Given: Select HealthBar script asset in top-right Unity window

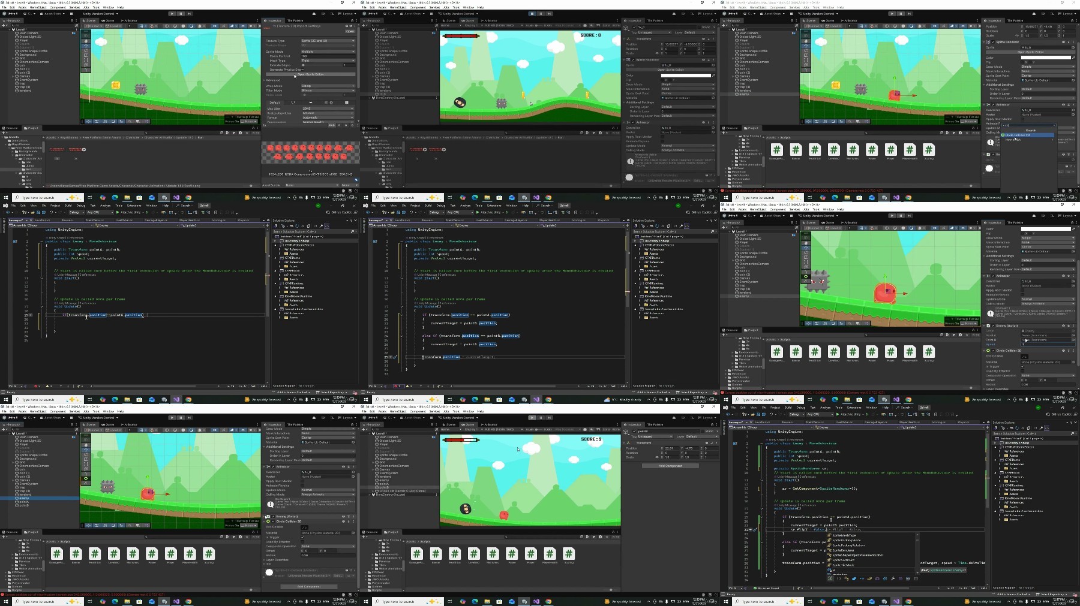Looking at the screenshot, I should (815, 150).
